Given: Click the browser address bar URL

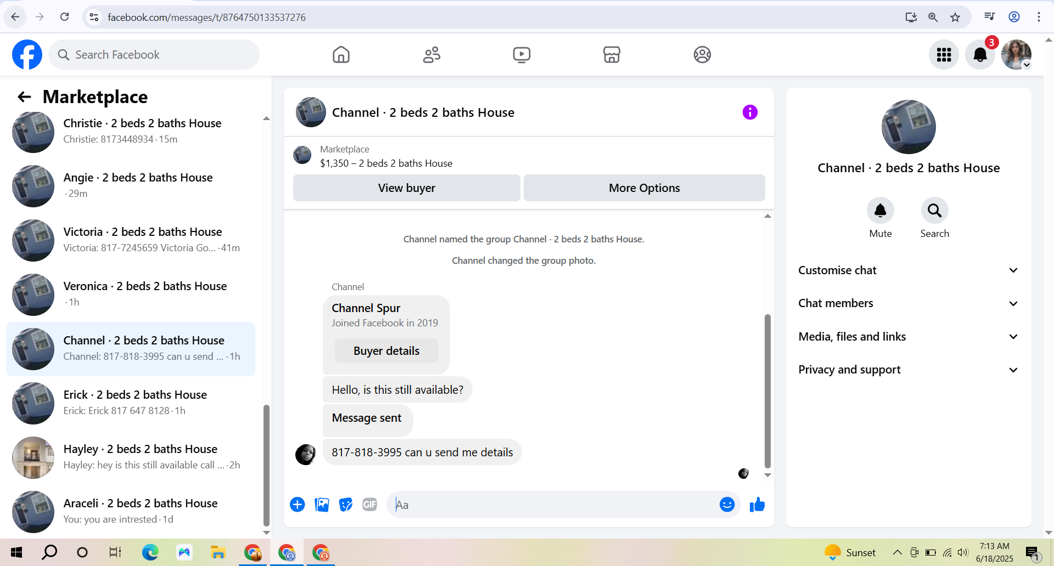Looking at the screenshot, I should (x=206, y=18).
